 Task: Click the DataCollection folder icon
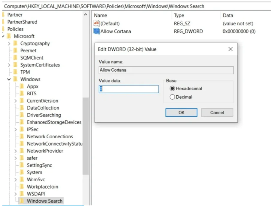22,108
